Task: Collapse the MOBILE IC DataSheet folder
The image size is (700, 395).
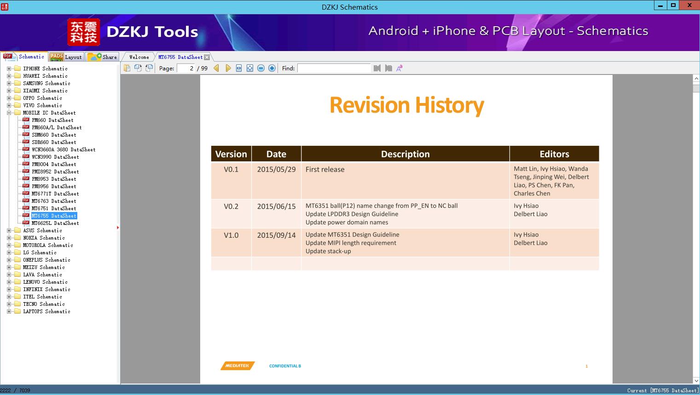Action: [9, 113]
